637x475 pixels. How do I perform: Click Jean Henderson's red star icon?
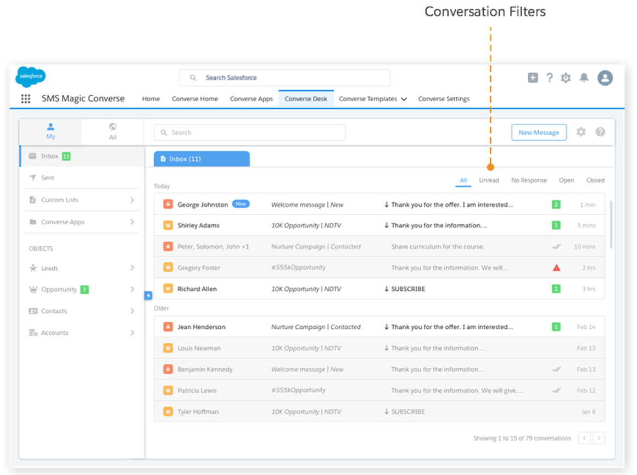(168, 327)
